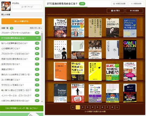Open the インスタグラム book cover

[x=130, y=71]
